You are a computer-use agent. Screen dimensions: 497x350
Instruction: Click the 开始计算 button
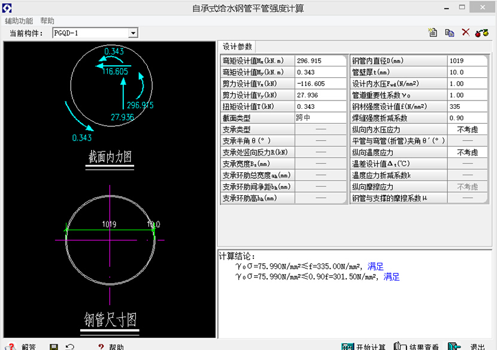pyautogui.click(x=363, y=347)
